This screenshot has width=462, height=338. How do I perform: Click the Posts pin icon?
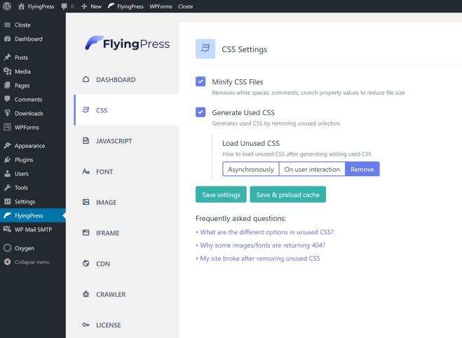pos(8,58)
